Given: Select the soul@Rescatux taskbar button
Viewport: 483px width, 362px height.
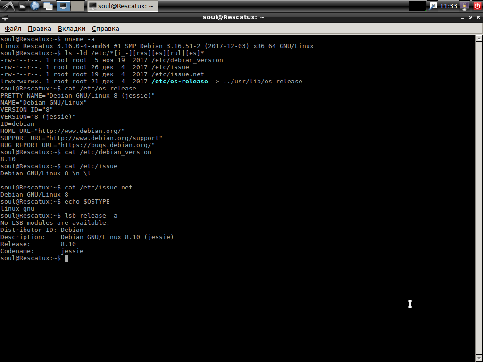Looking at the screenshot, I should 123,6.
